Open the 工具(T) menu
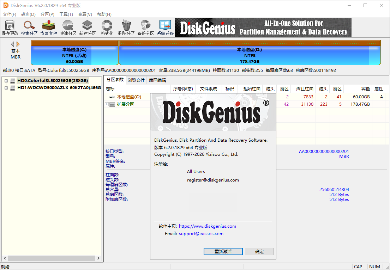 pyautogui.click(x=66, y=14)
